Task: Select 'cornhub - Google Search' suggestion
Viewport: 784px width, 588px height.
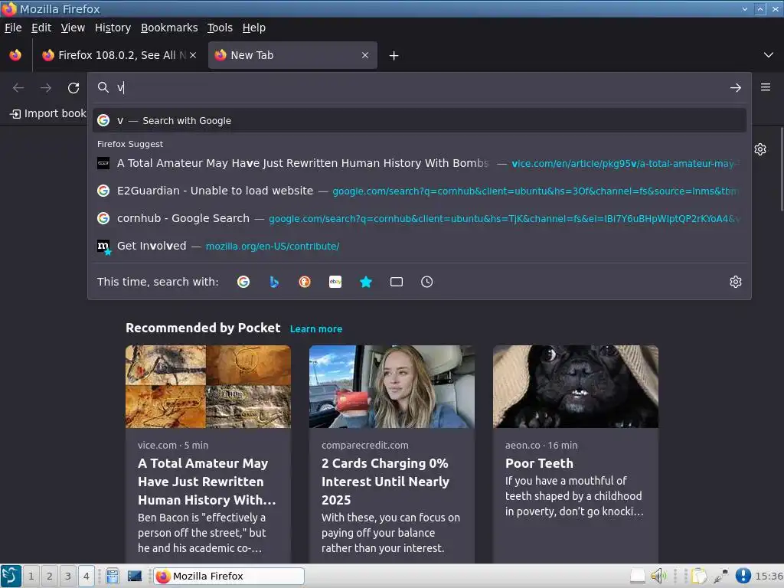Action: (420, 218)
